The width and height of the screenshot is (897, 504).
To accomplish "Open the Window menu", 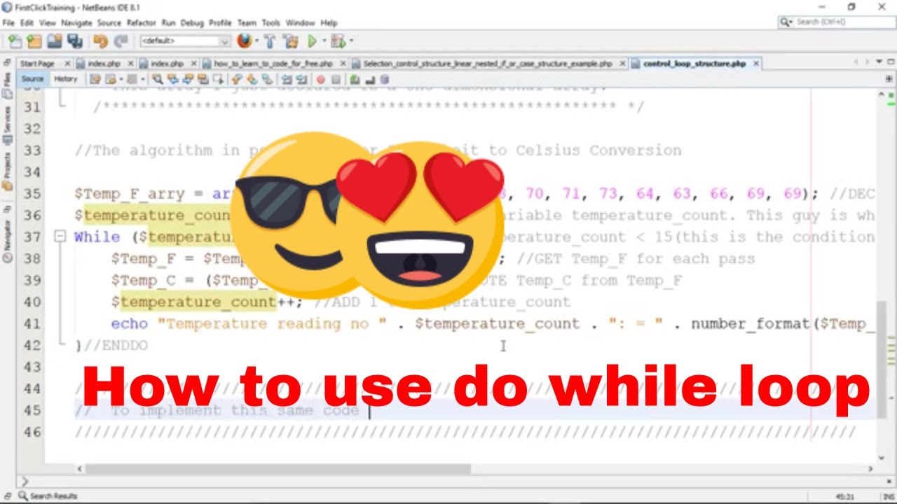I will point(301,22).
